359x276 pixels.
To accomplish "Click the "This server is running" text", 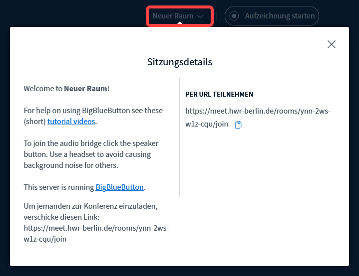I will click(59, 187).
